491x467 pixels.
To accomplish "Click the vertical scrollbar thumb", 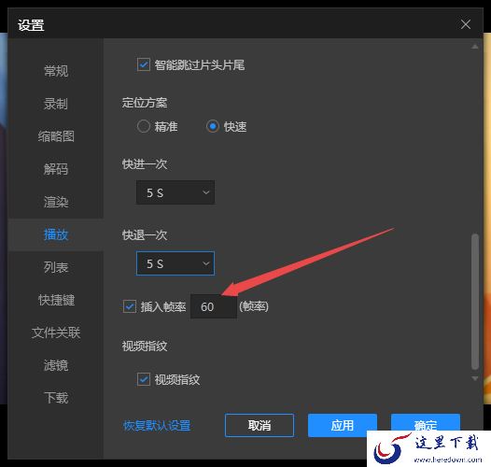I will click(475, 302).
